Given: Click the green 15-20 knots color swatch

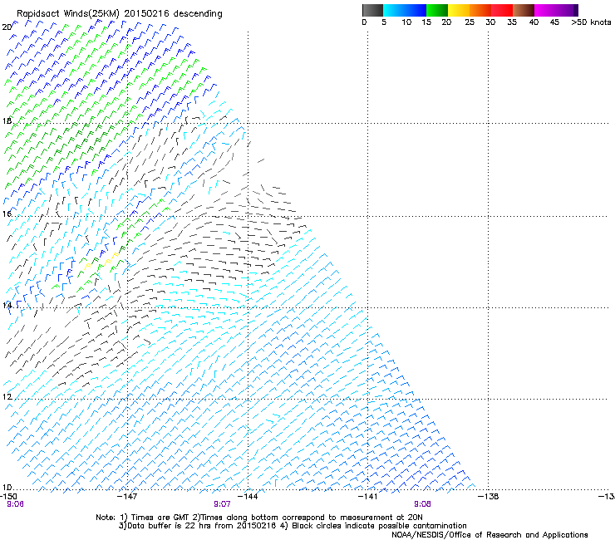Looking at the screenshot, I should pyautogui.click(x=437, y=10).
